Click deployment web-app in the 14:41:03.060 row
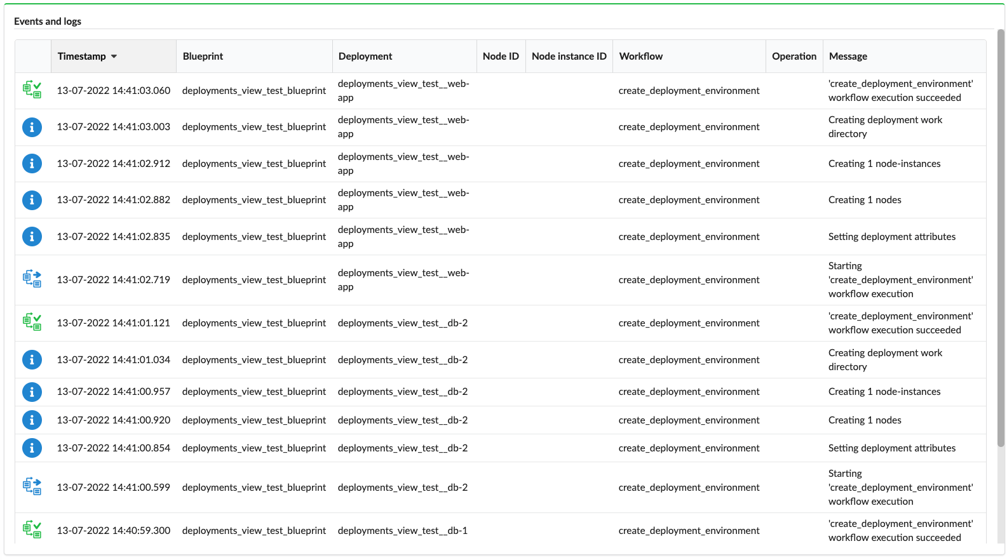Image resolution: width=1007 pixels, height=560 pixels. (x=403, y=90)
